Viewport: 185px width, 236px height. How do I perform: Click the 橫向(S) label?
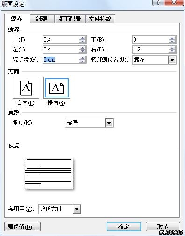tap(57, 103)
